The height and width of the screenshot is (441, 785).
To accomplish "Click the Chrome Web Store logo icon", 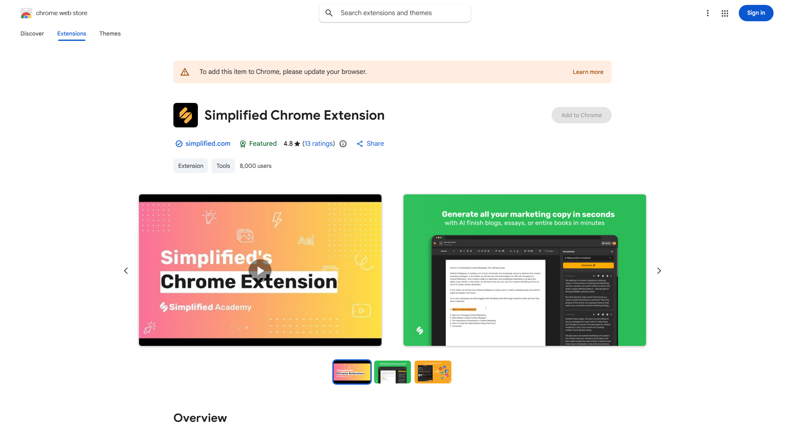I will tap(26, 13).
